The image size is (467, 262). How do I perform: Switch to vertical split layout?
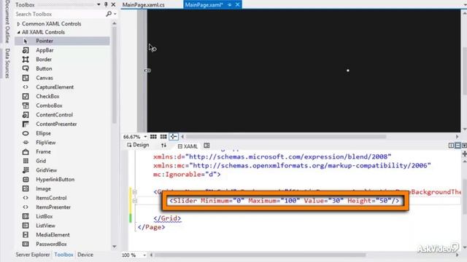pyautogui.click(x=451, y=146)
